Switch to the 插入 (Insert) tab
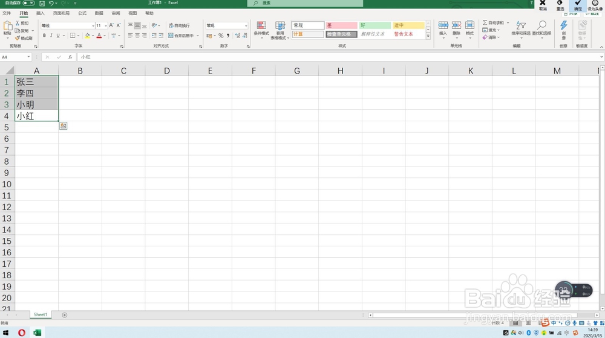The image size is (605, 338). click(x=40, y=13)
